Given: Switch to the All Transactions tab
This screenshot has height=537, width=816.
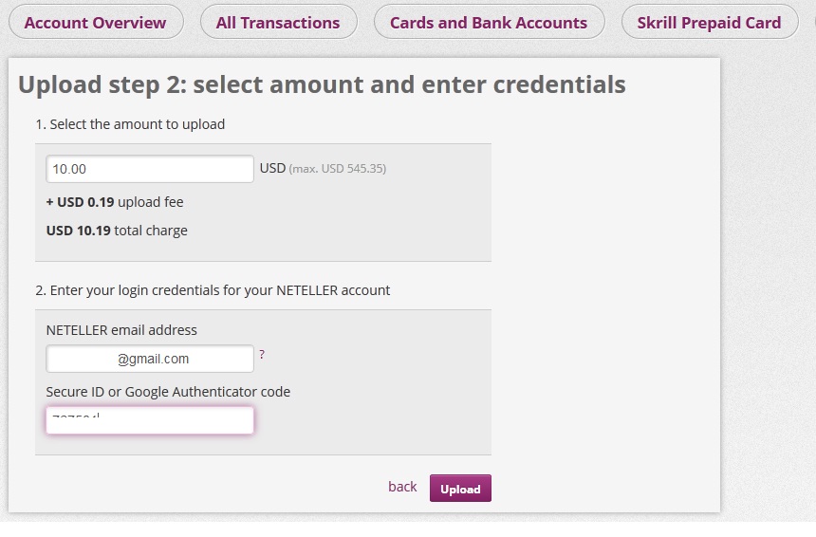Looking at the screenshot, I should [x=278, y=23].
